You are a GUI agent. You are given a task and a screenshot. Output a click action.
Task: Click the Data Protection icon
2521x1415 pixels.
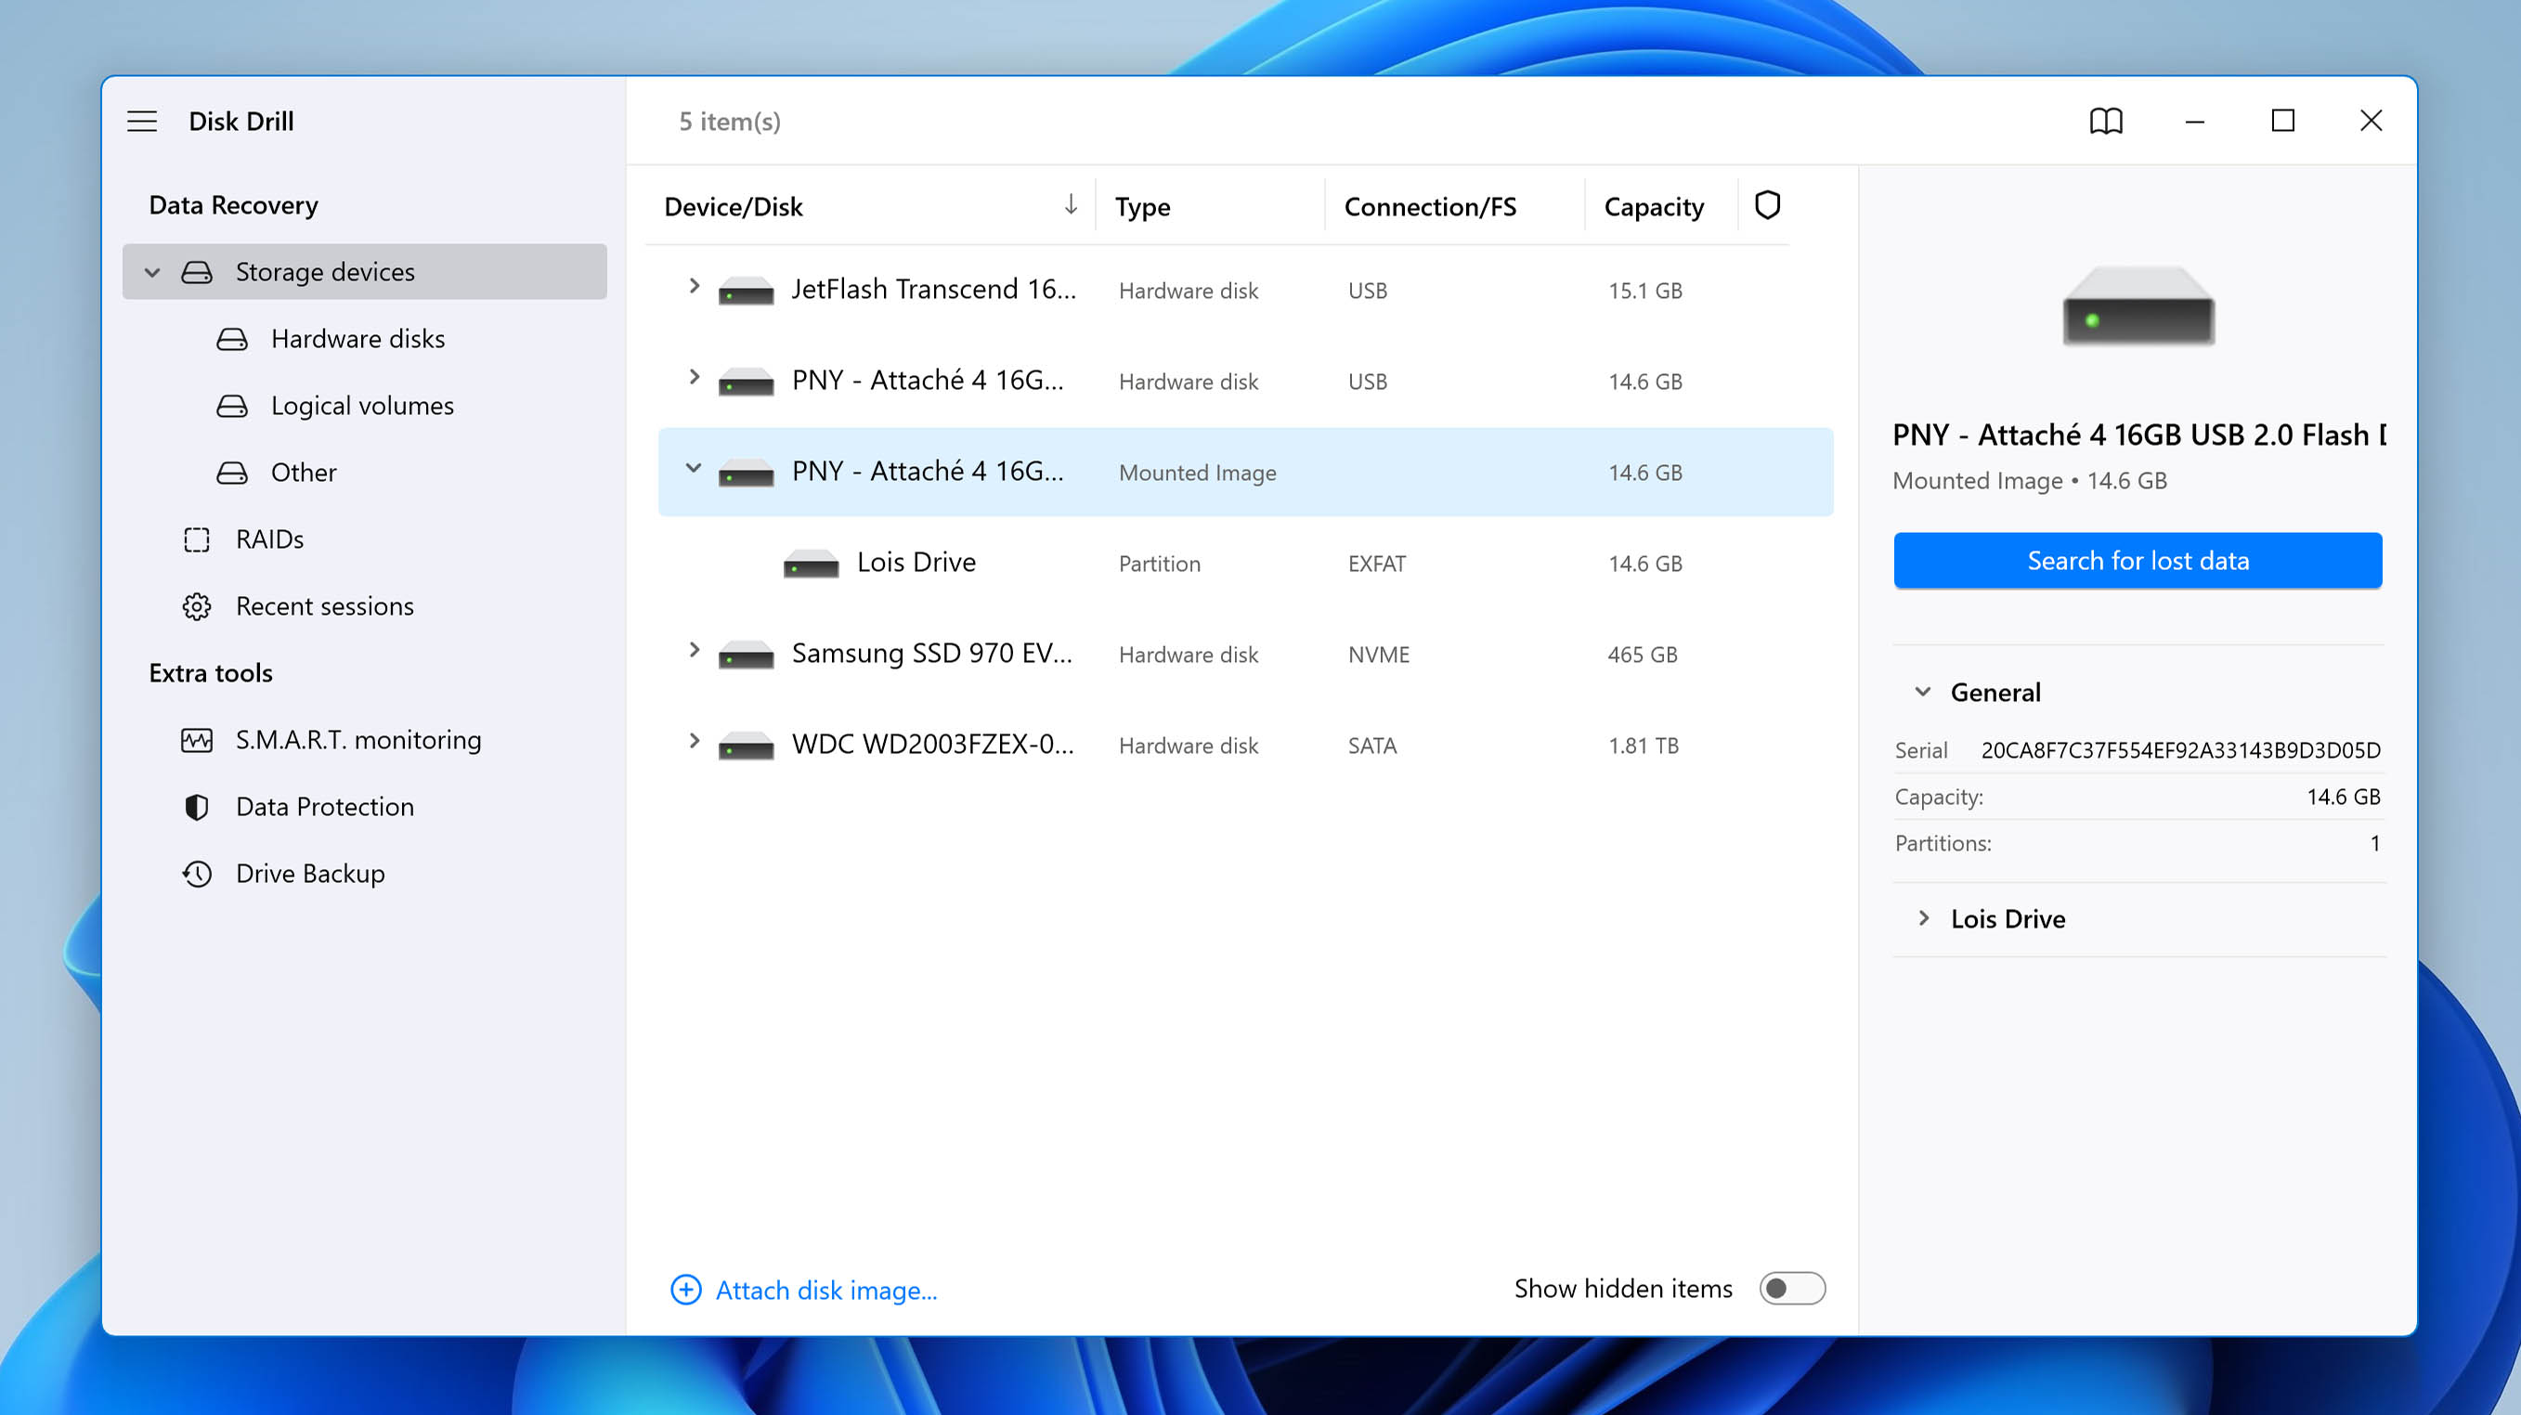click(x=198, y=805)
